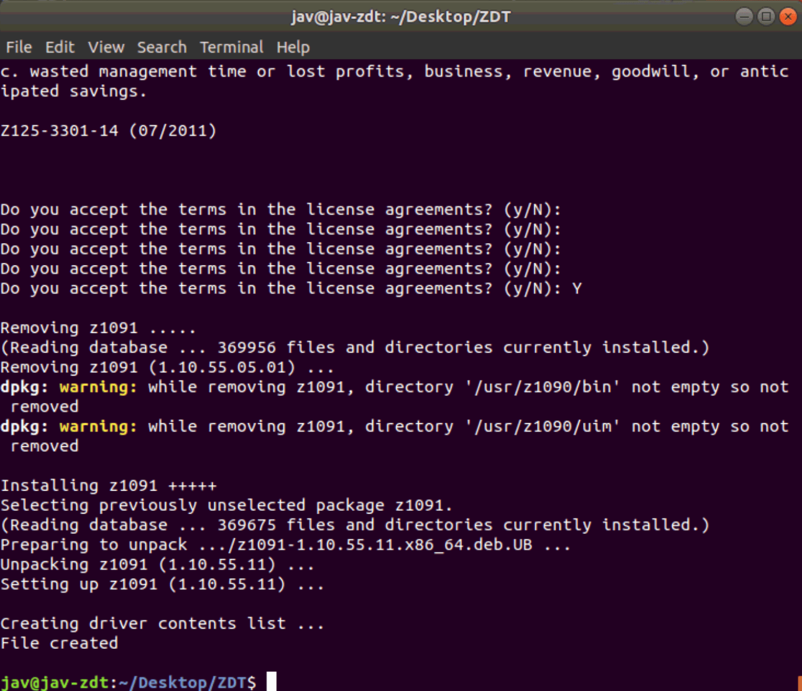Image resolution: width=802 pixels, height=691 pixels.
Task: Open the Terminal menu
Action: (231, 47)
